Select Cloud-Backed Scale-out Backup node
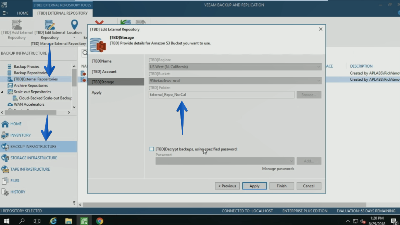This screenshot has height=225, width=400. (45, 98)
